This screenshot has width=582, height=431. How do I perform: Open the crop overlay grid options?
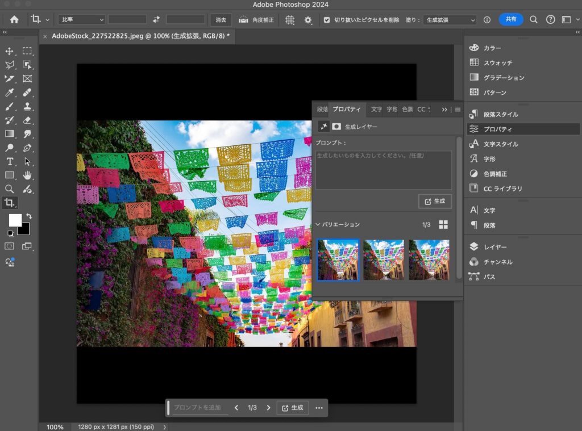click(290, 19)
